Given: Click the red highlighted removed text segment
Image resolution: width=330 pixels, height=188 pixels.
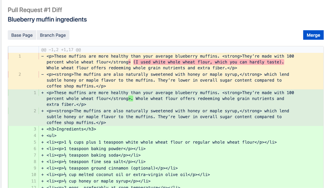Looking at the screenshot, I should [208, 62].
